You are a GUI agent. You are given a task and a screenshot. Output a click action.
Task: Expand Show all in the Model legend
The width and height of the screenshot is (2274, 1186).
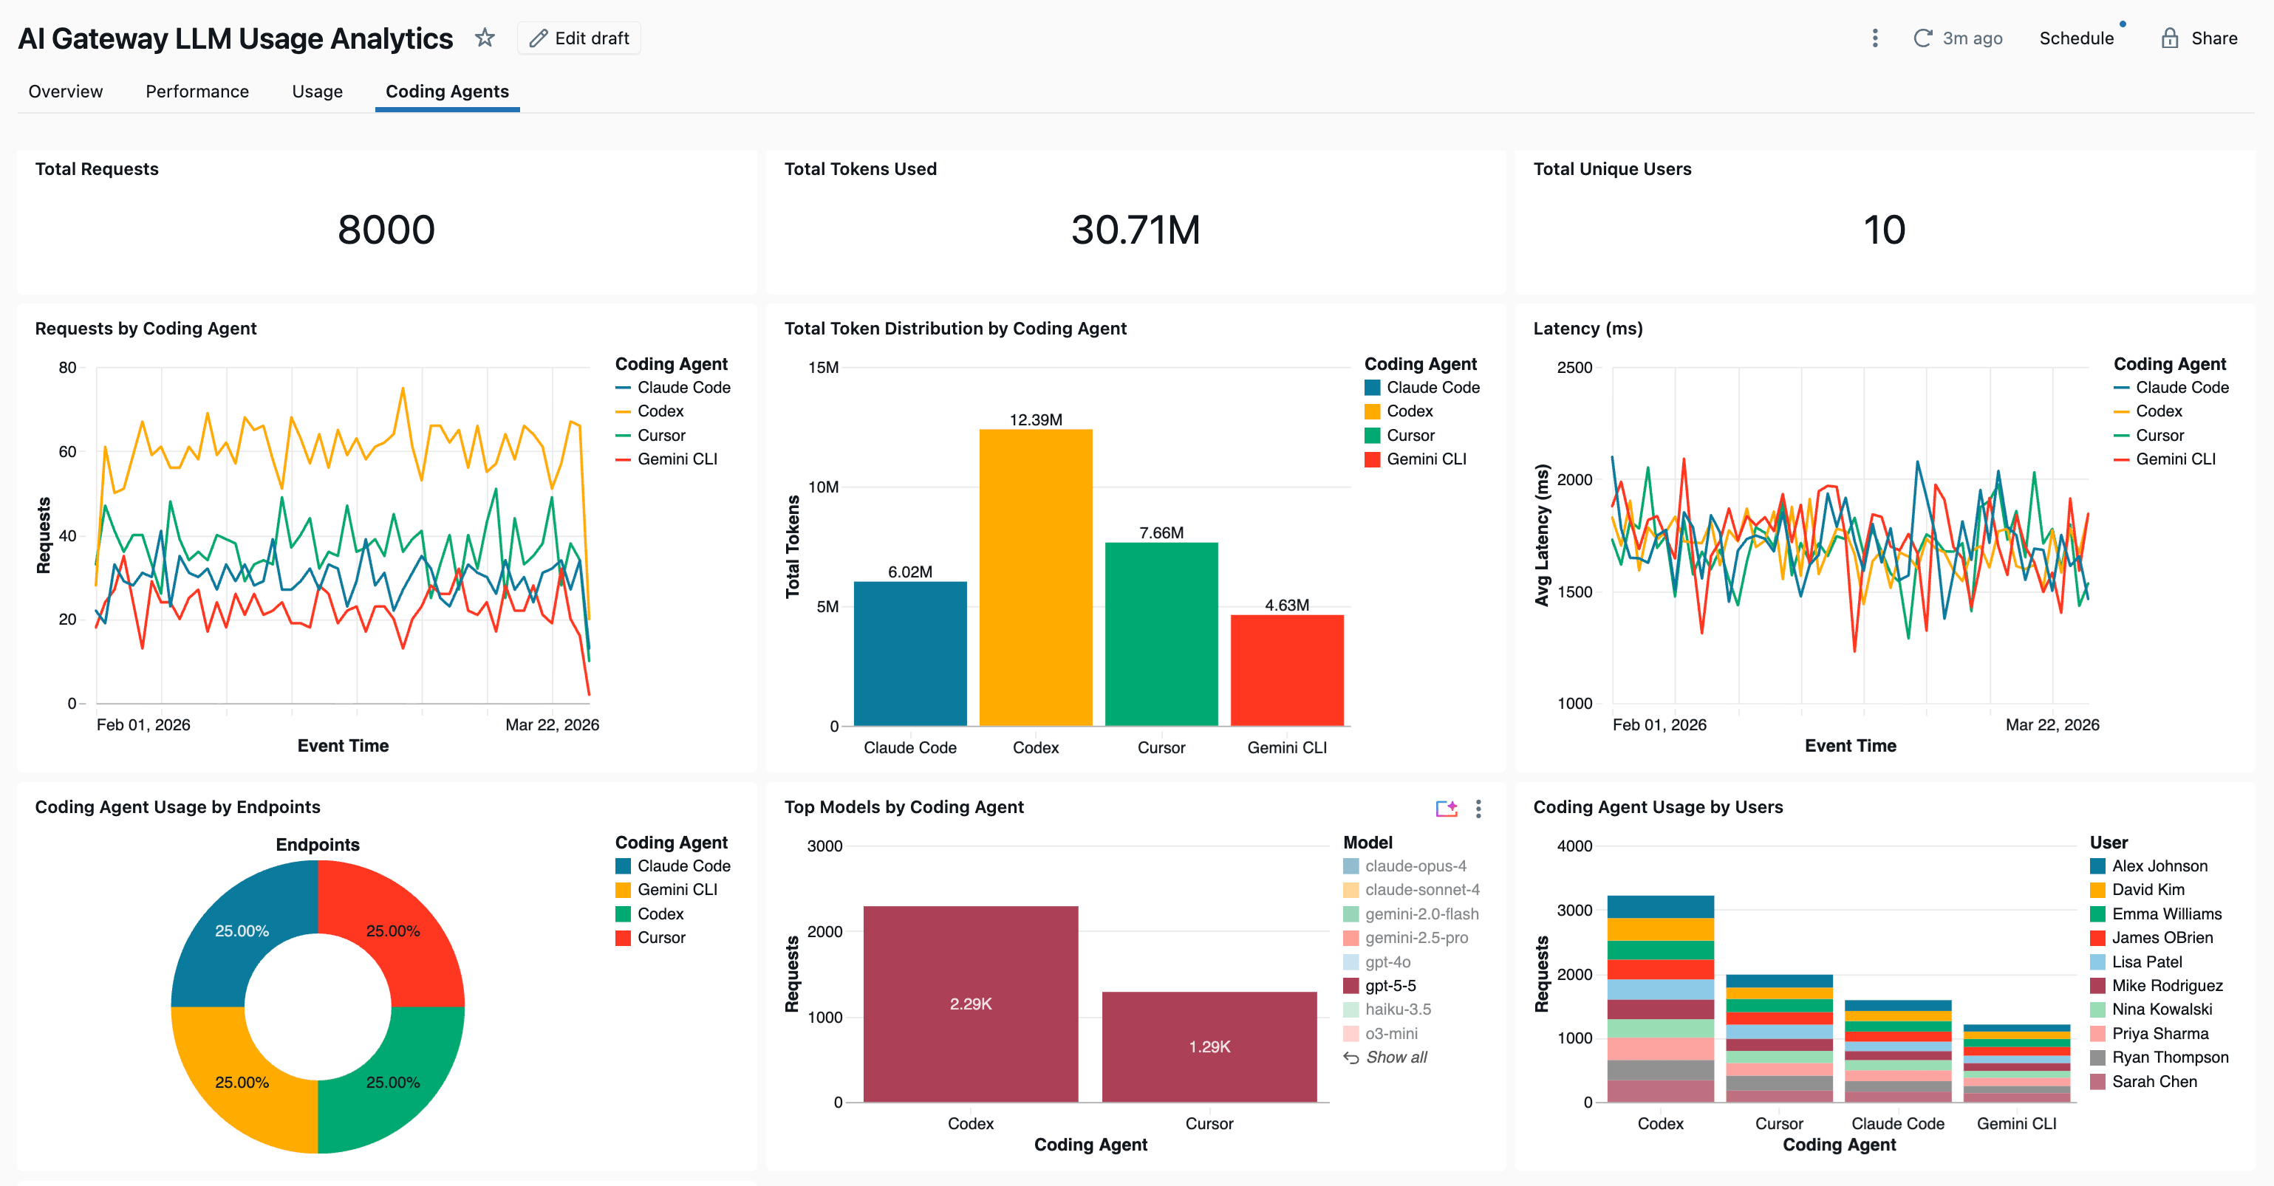click(x=1396, y=1058)
